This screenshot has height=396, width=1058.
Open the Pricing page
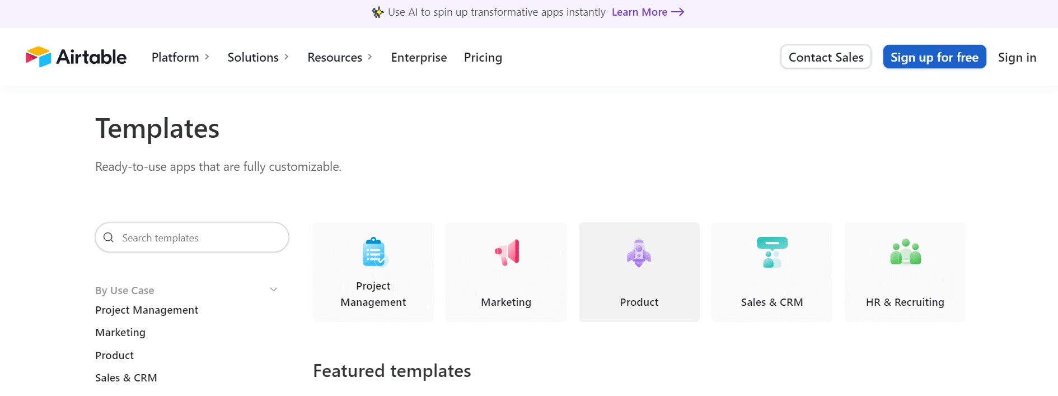pyautogui.click(x=483, y=57)
